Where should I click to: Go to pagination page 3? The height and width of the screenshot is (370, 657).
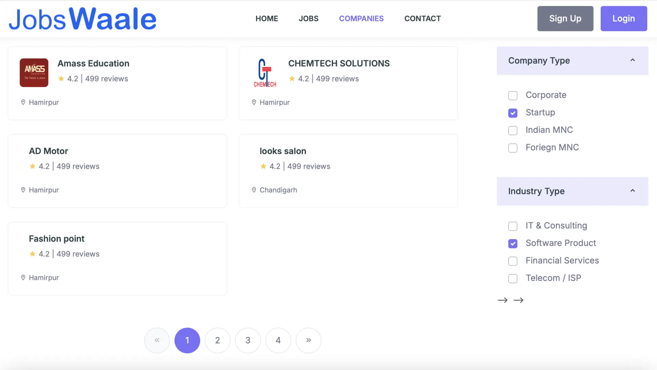point(248,340)
